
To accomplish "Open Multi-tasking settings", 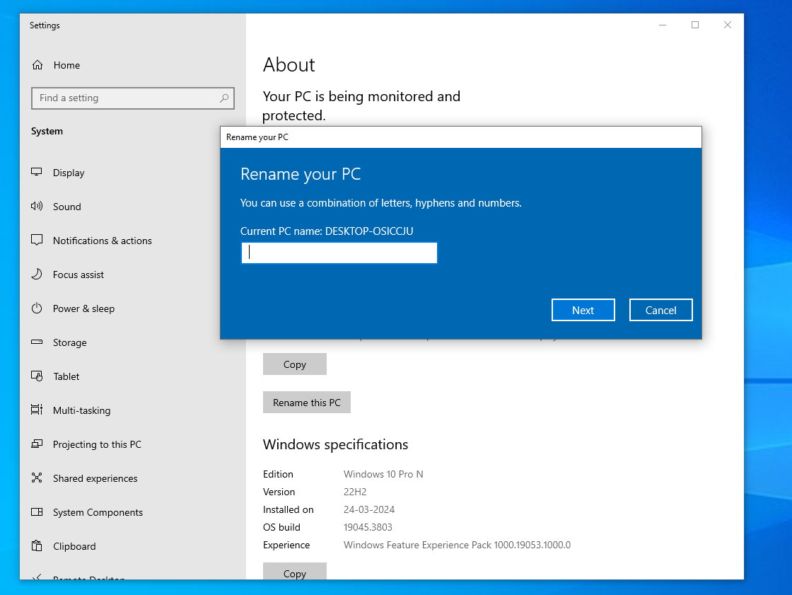I will click(81, 410).
